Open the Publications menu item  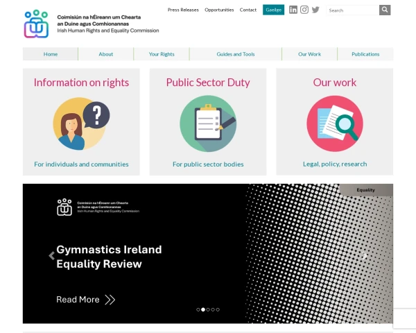(x=365, y=54)
